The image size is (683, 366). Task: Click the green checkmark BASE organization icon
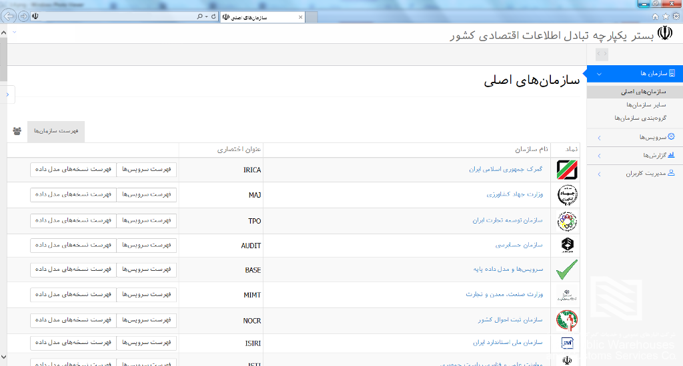[567, 270]
